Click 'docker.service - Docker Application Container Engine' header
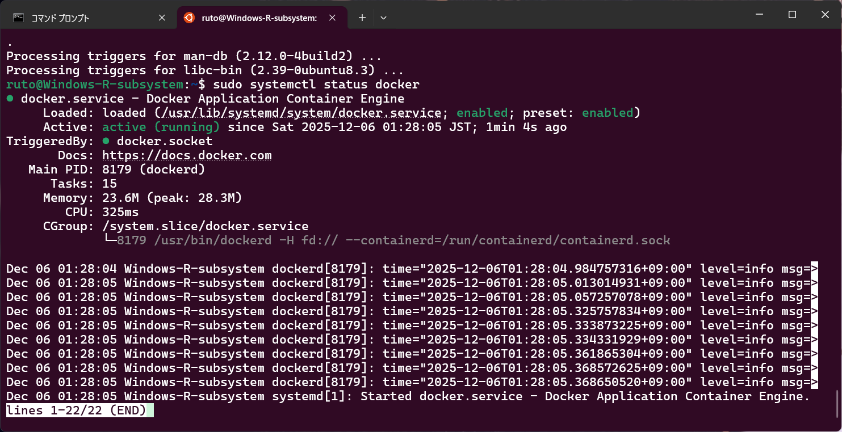The image size is (842, 432). pos(212,99)
